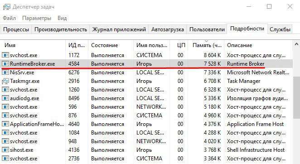The width and height of the screenshot is (300, 164).
Task: Open the Вид menu
Action: click(62, 18)
